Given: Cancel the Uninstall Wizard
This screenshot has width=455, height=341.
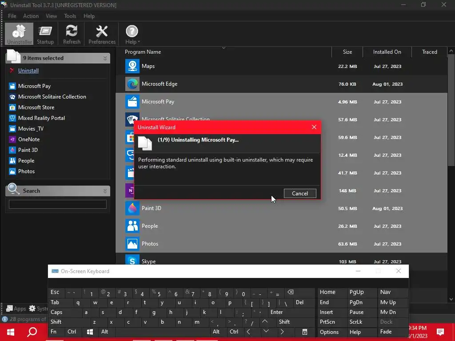Looking at the screenshot, I should pos(300,194).
